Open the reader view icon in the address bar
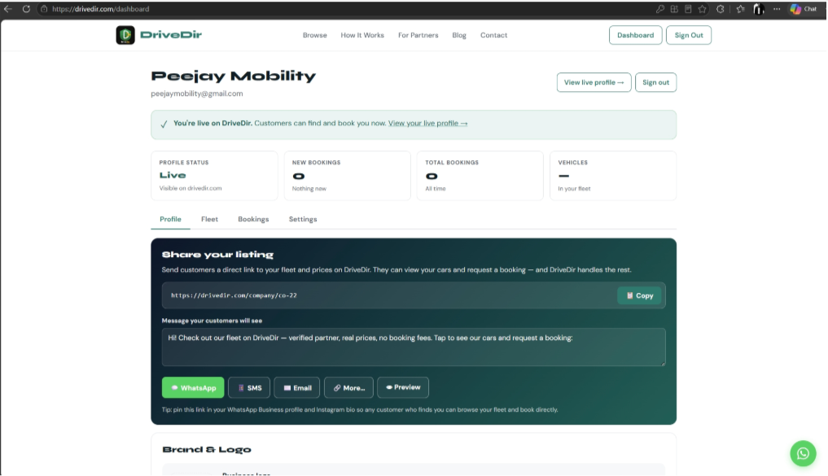The width and height of the screenshot is (828, 476). tap(688, 9)
